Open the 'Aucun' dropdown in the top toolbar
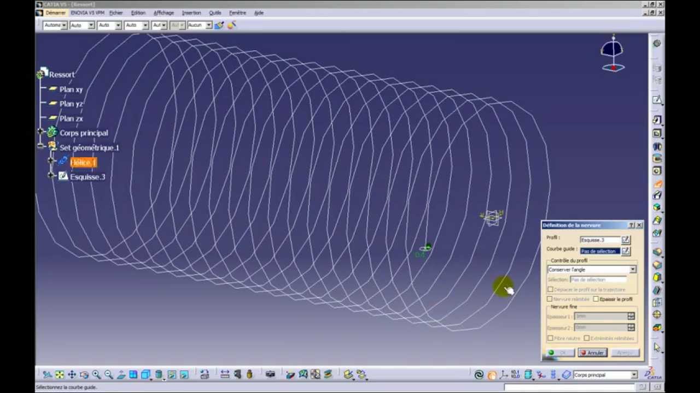 pos(208,25)
